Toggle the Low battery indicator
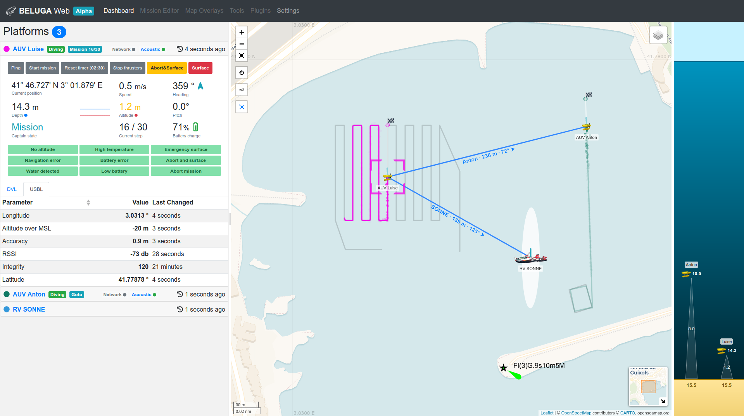The height and width of the screenshot is (416, 744). [114, 171]
